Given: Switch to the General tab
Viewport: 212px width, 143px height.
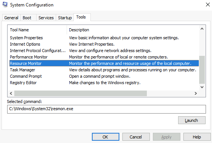Looking at the screenshot, I should pyautogui.click(x=11, y=18).
